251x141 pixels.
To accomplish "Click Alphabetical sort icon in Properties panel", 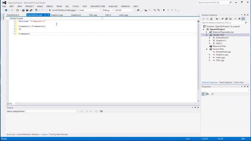I will tap(207, 94).
